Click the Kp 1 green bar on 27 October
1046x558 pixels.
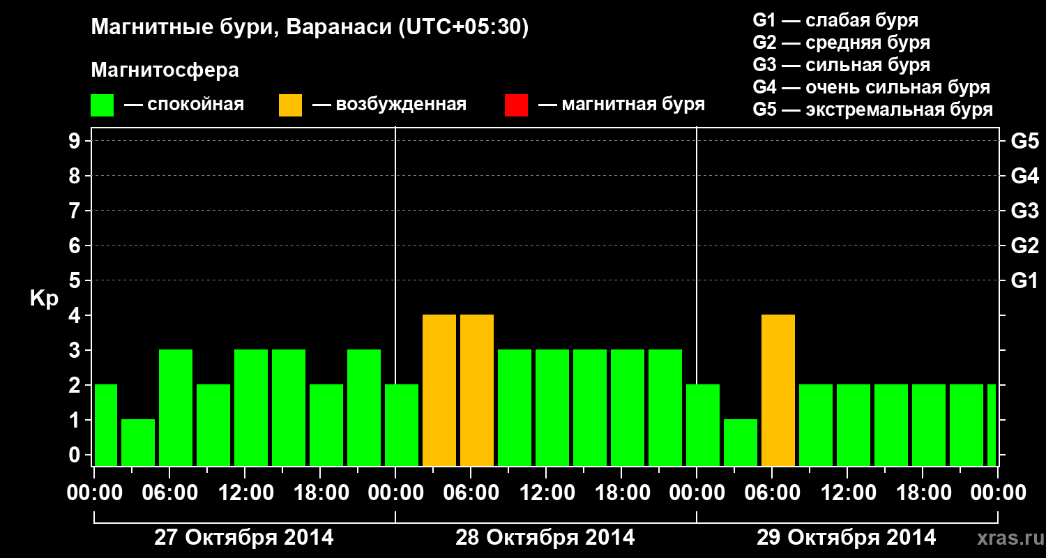point(138,443)
